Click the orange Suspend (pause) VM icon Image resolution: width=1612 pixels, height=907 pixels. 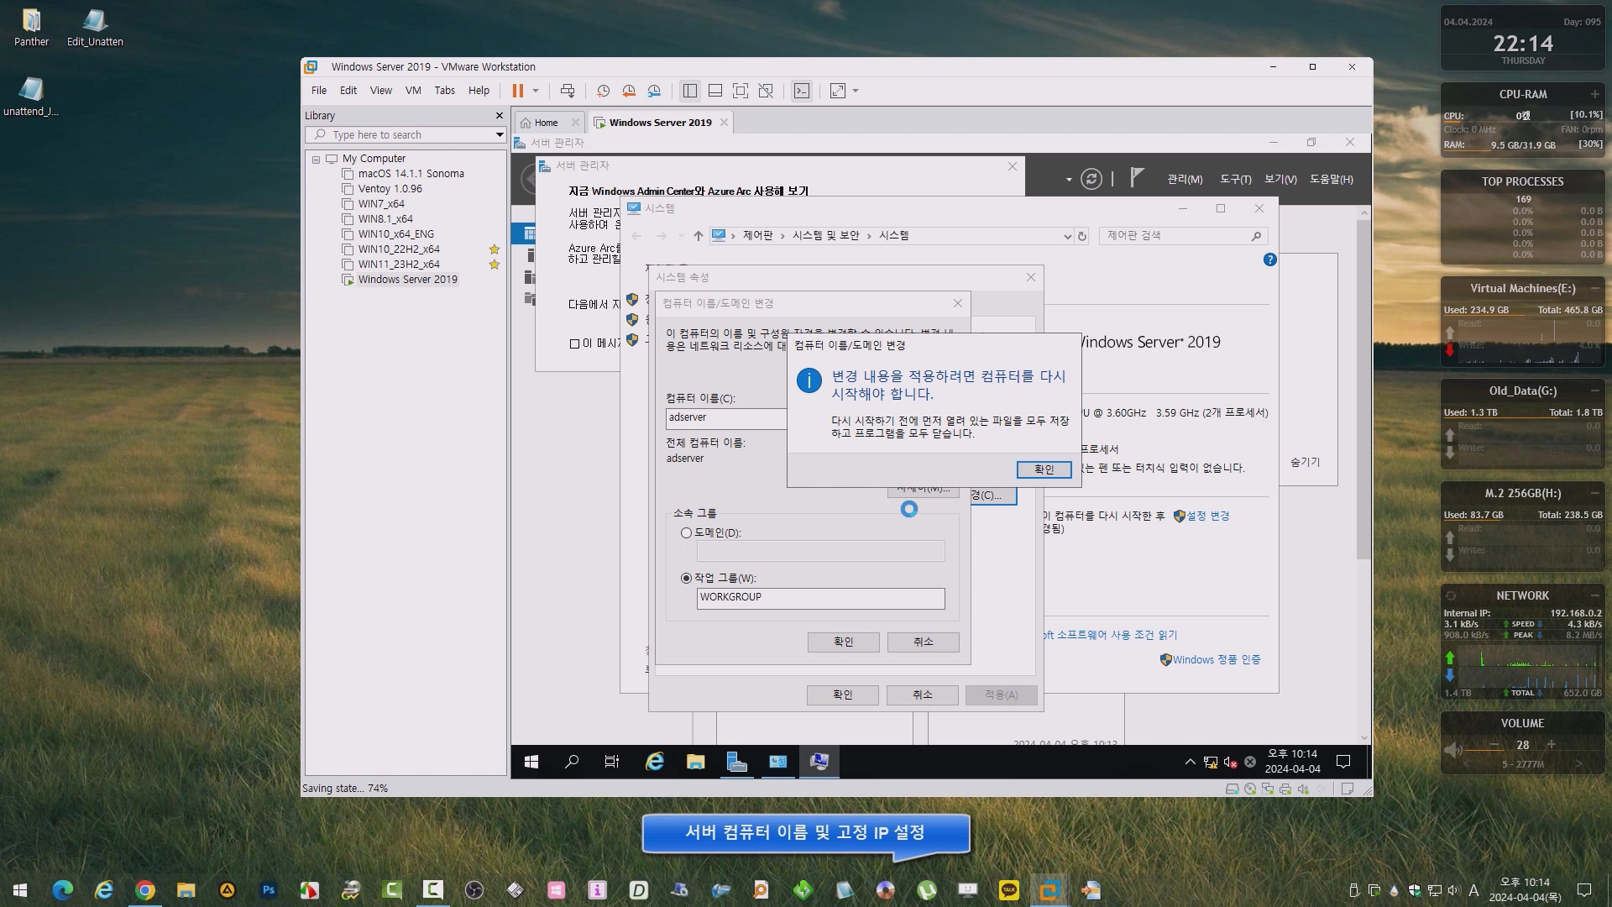point(518,91)
